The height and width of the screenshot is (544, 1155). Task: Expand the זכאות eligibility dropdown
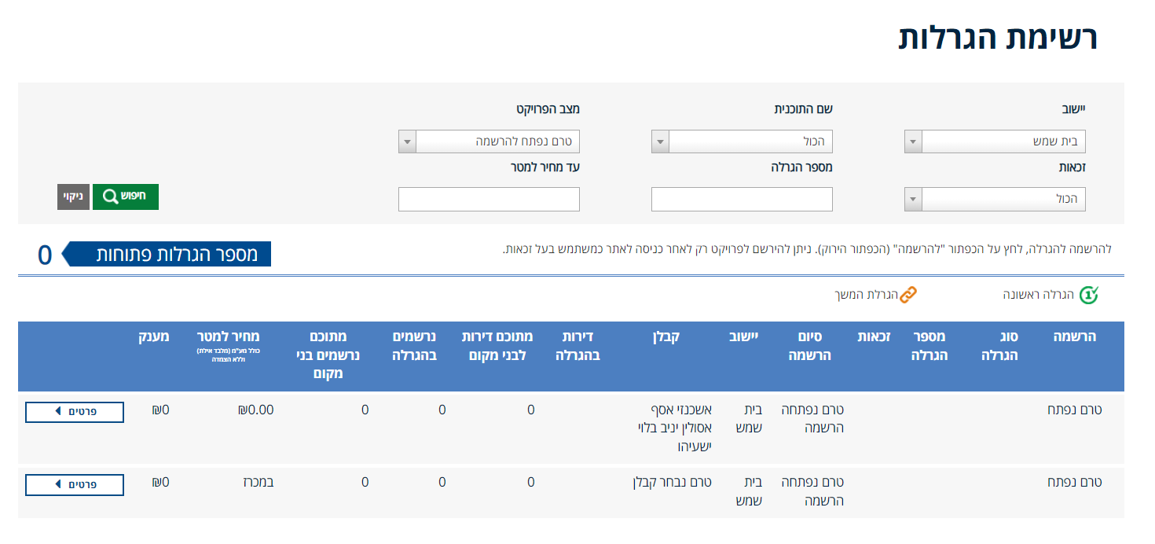995,200
